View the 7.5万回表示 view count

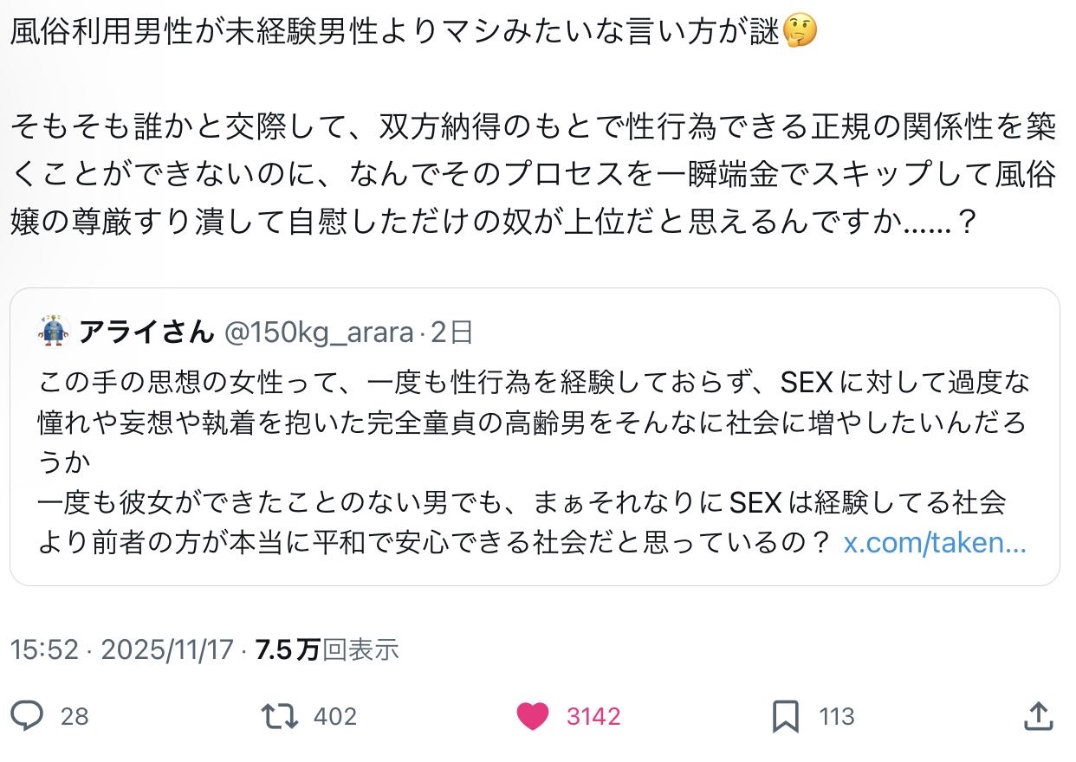[x=327, y=649]
